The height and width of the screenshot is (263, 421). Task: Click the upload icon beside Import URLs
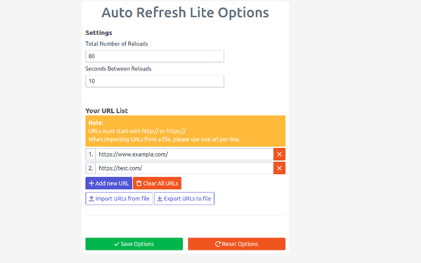pyautogui.click(x=91, y=199)
